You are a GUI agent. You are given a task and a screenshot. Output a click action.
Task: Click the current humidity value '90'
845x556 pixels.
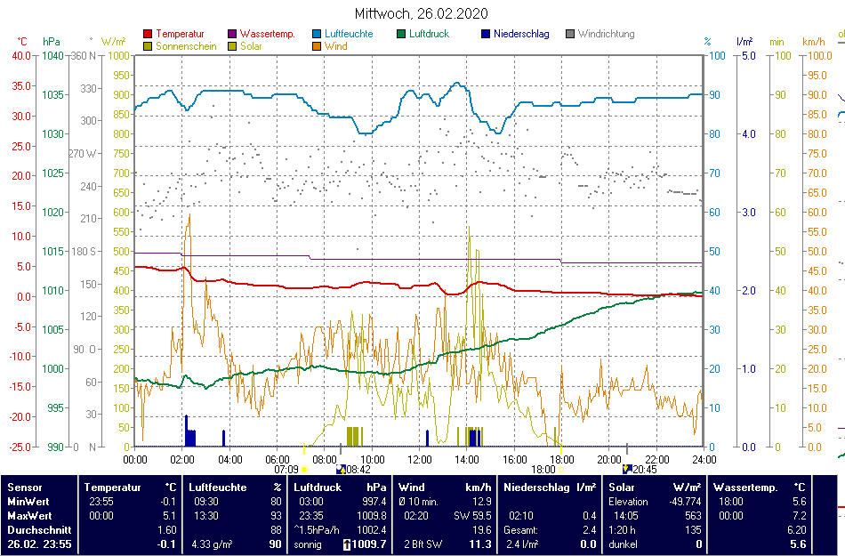pyautogui.click(x=276, y=544)
